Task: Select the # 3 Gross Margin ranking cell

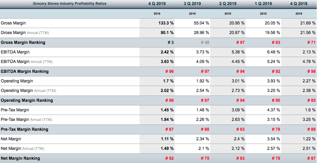Action: (171, 42)
